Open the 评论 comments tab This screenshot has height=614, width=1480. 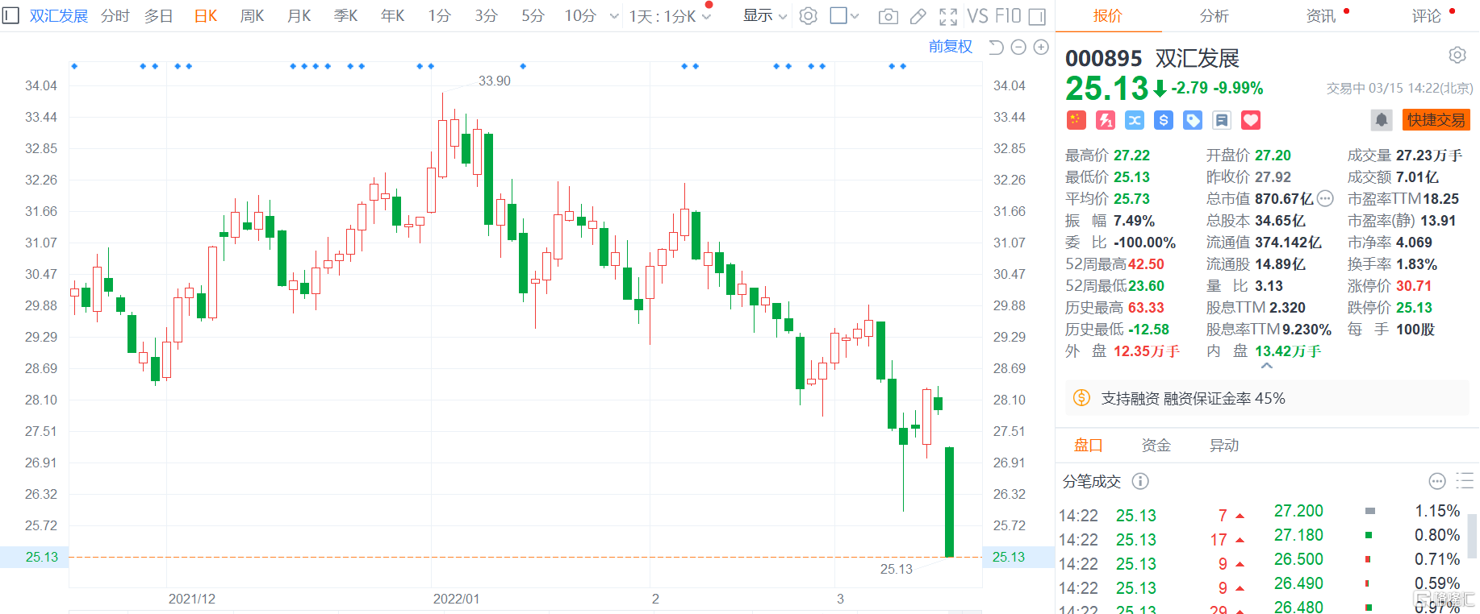coord(1427,16)
